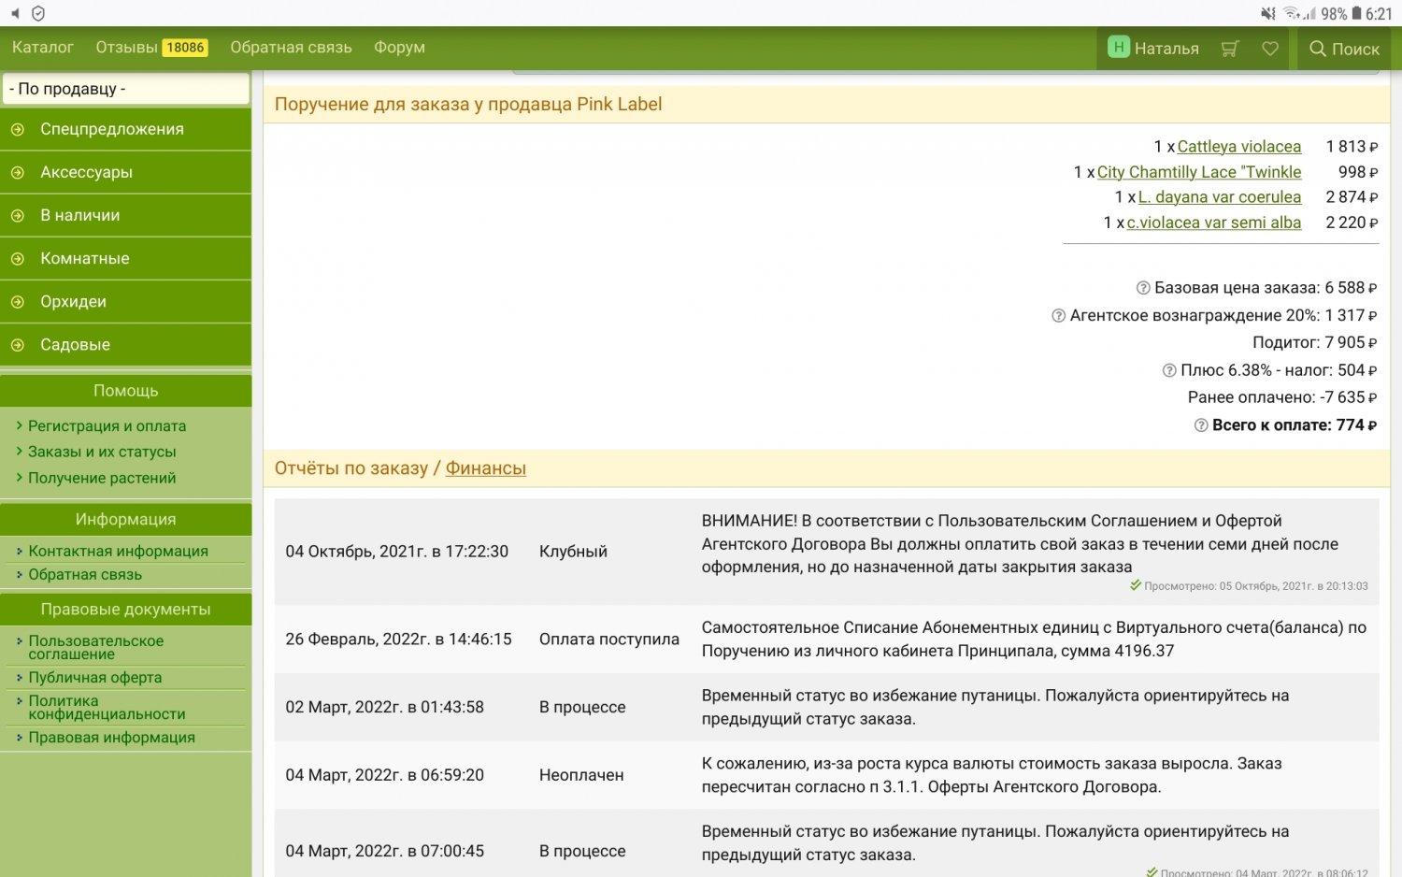Go to the Форум menu item
Screen dimensions: 1402x877
tap(399, 48)
